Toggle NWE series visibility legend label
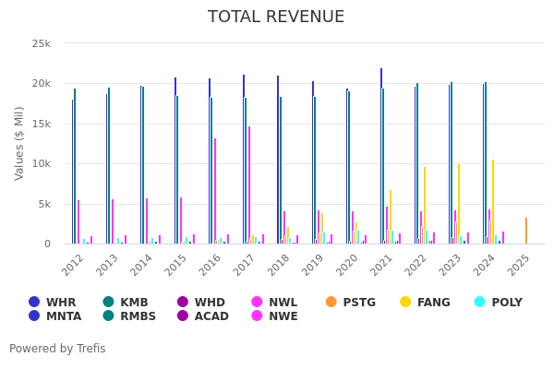 pos(283,316)
